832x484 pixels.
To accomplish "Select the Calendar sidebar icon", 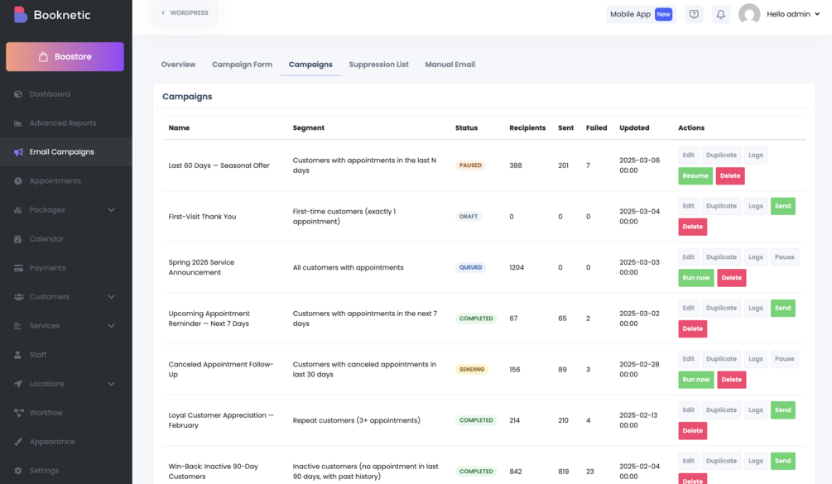I will [x=18, y=239].
